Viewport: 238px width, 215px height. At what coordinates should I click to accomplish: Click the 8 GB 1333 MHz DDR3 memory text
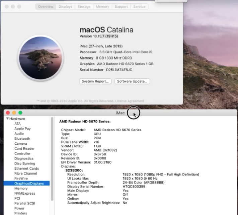(114, 58)
